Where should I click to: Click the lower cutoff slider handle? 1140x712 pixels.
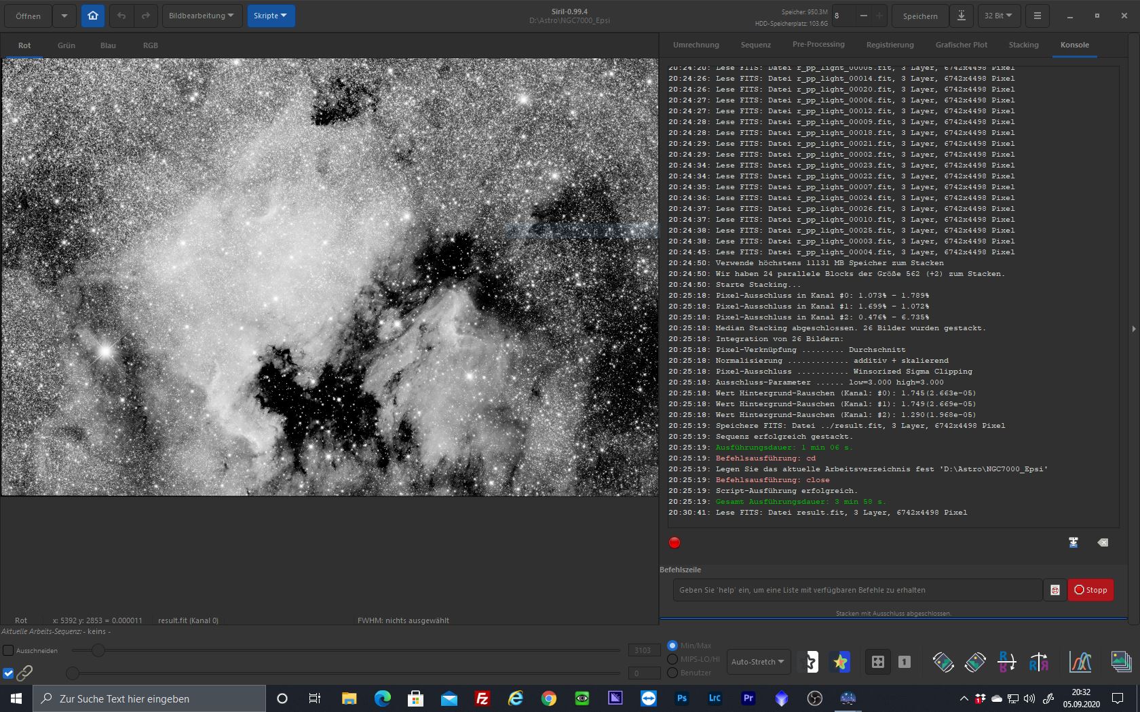[x=73, y=673]
